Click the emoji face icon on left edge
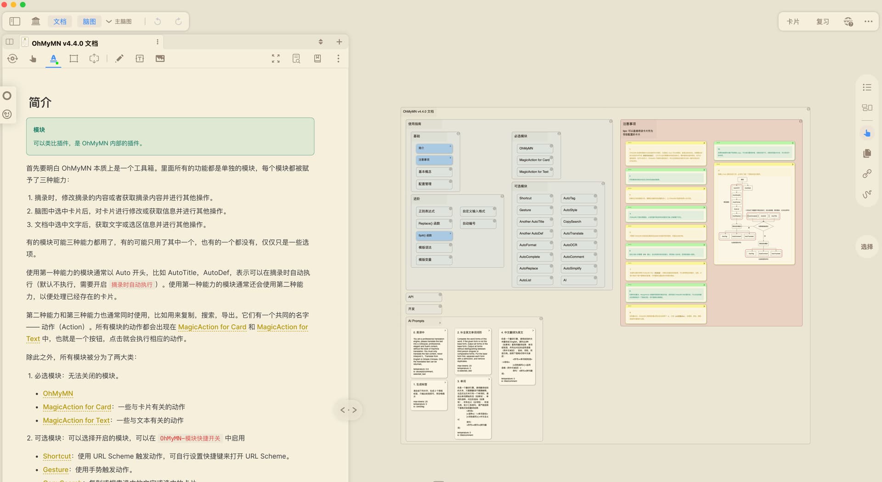 click(x=7, y=114)
